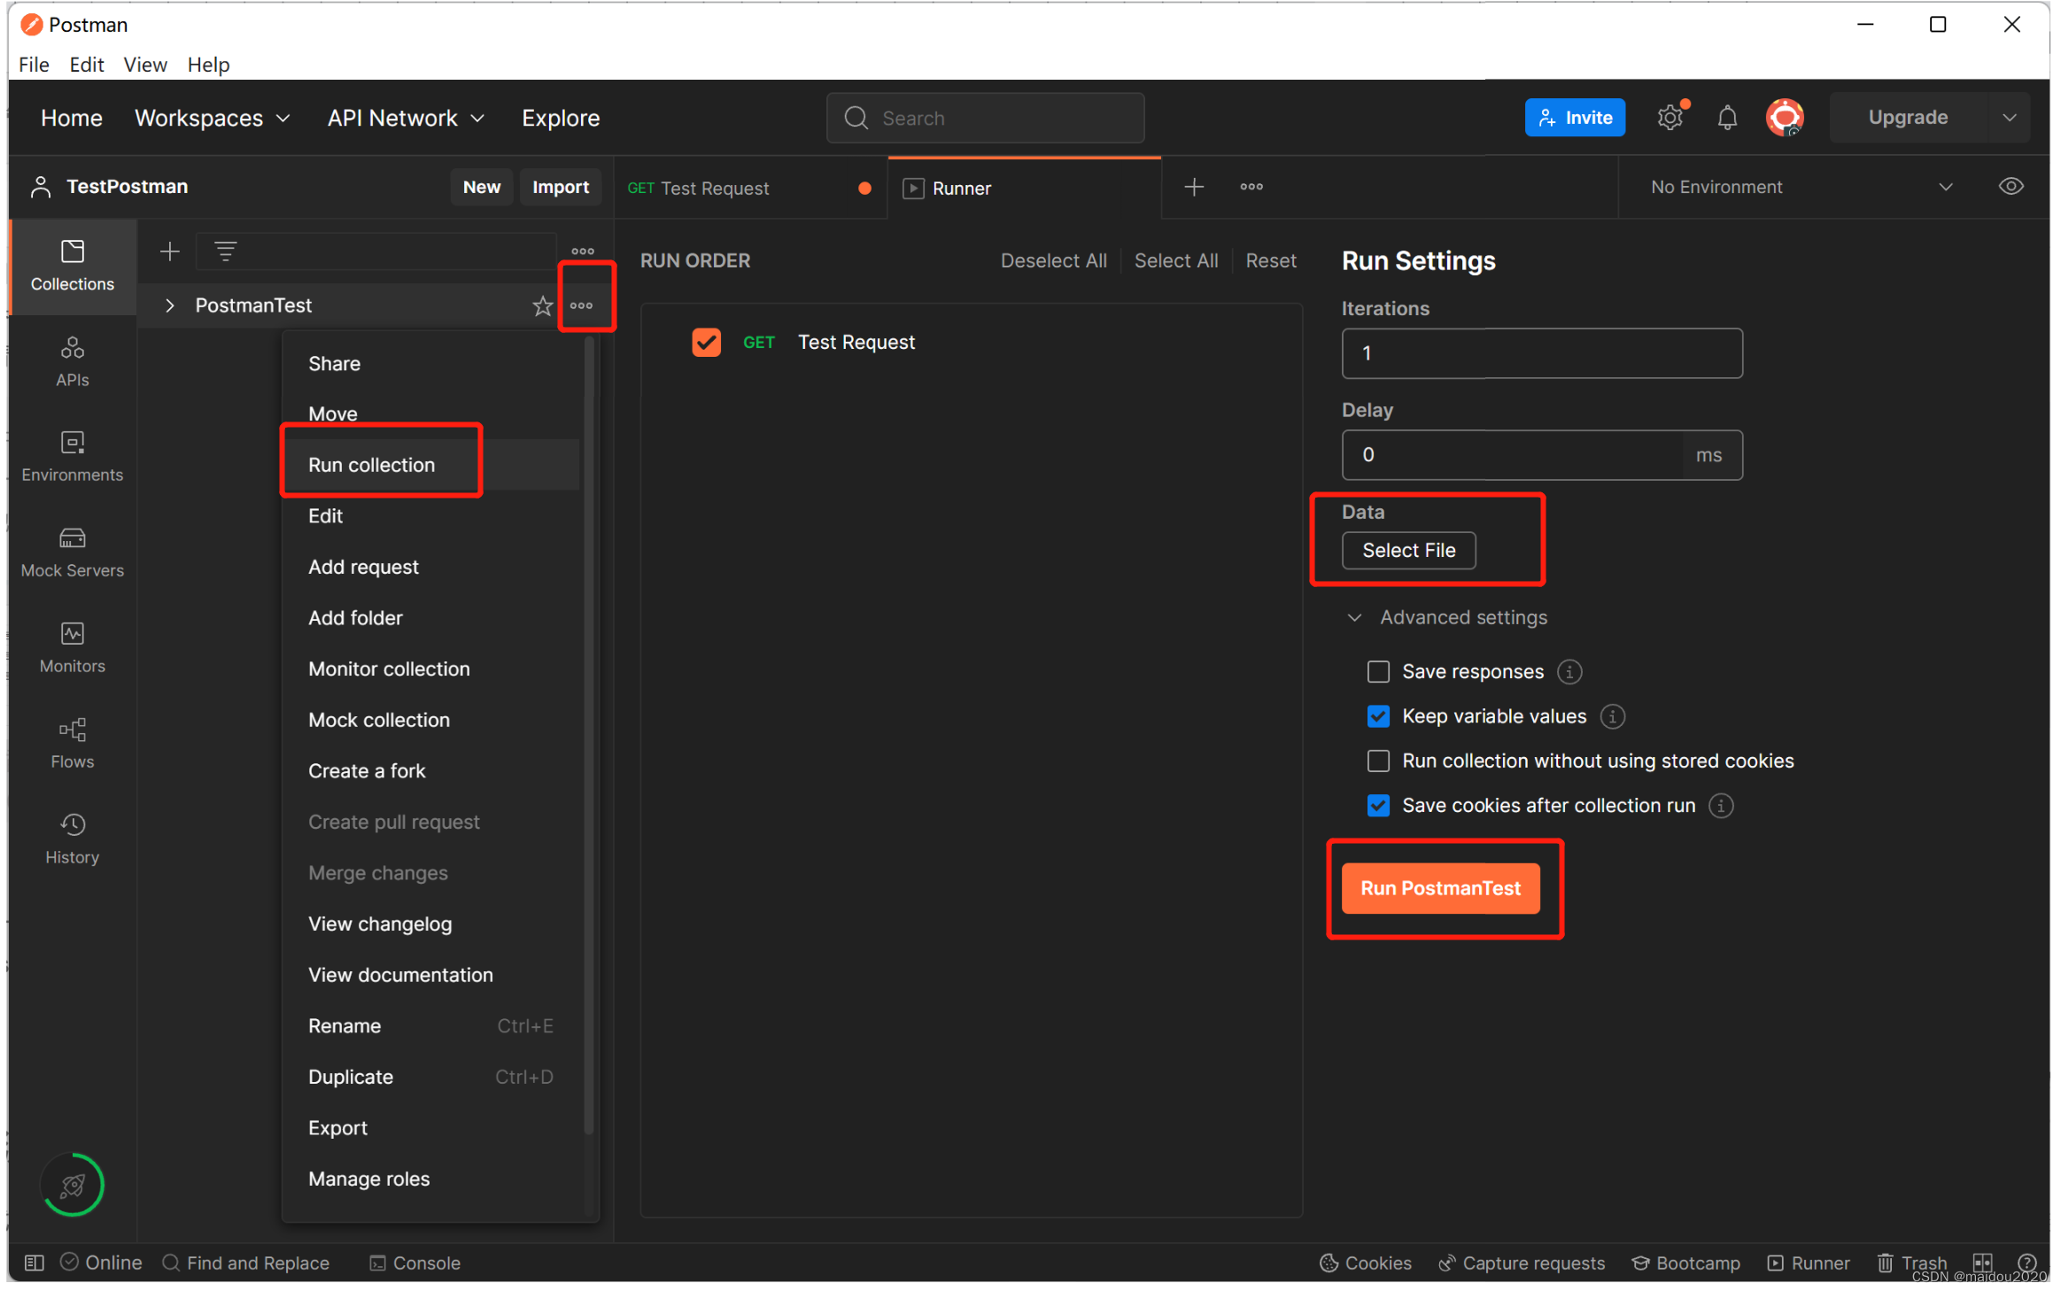Screen dimensions: 2061x1291
Task: Open the View menu
Action: pos(145,65)
